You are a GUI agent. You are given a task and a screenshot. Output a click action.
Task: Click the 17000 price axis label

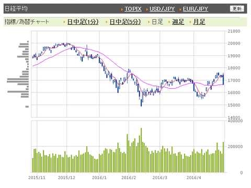(x=234, y=80)
